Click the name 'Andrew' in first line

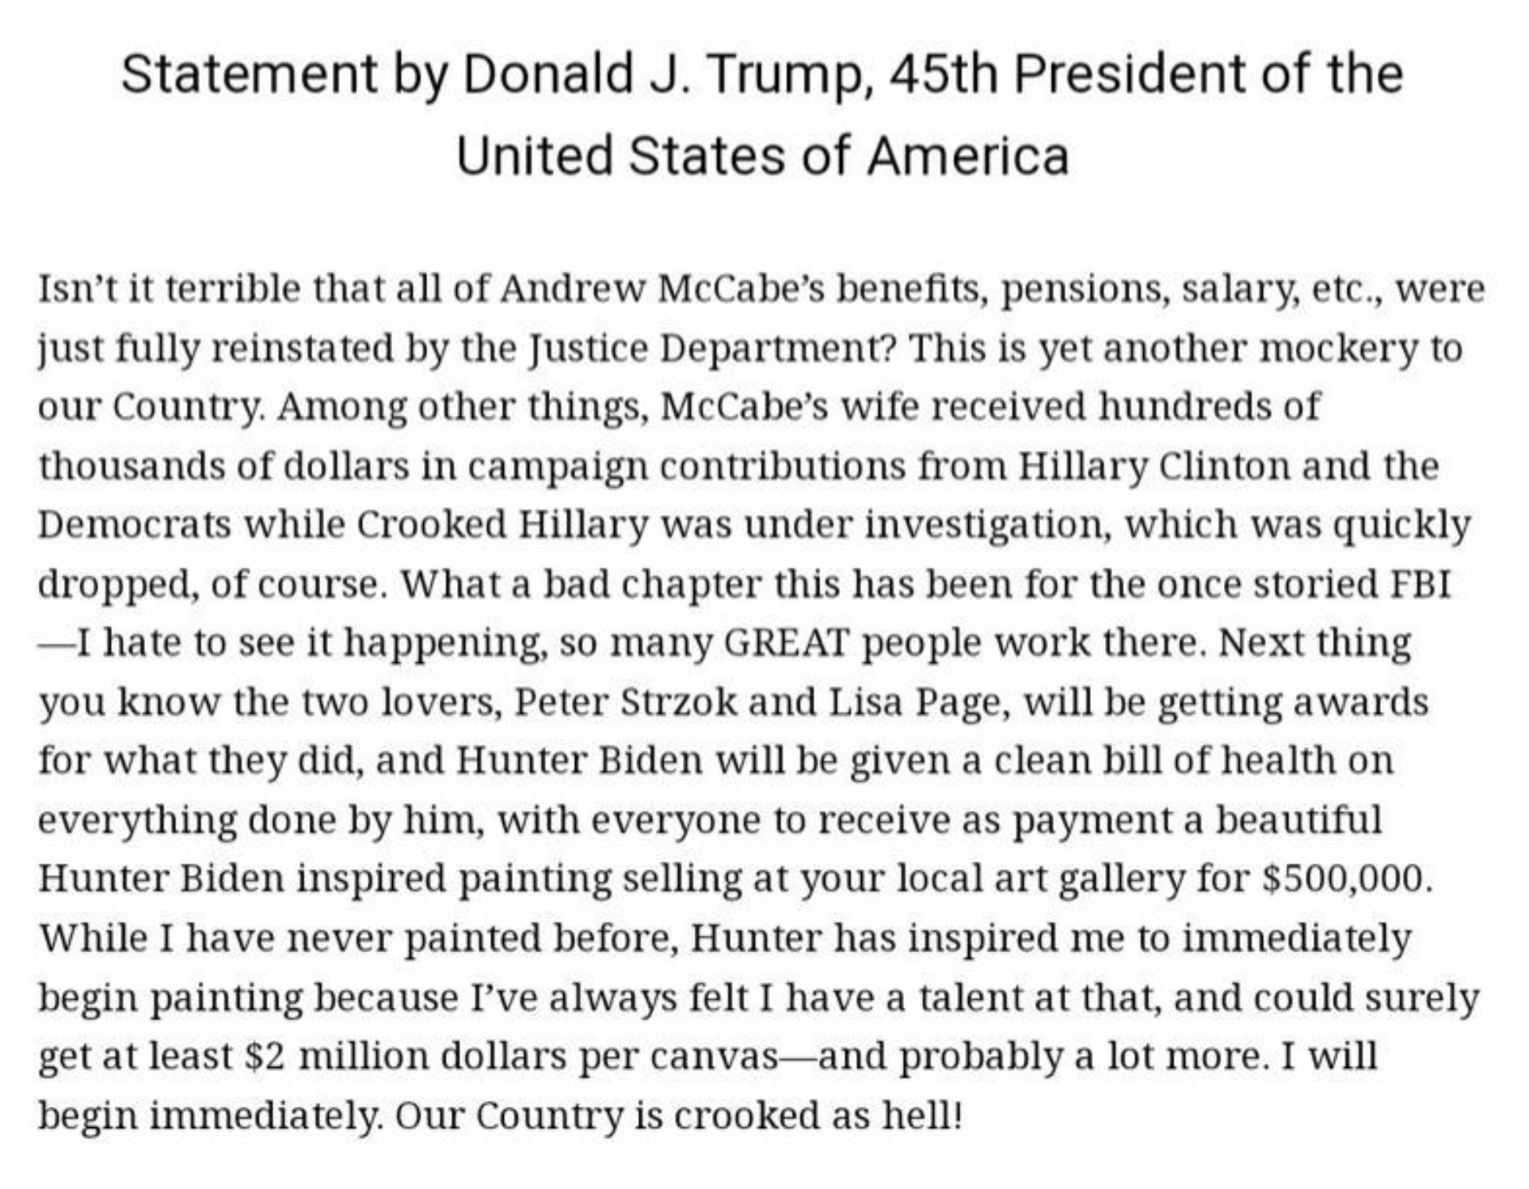click(572, 288)
